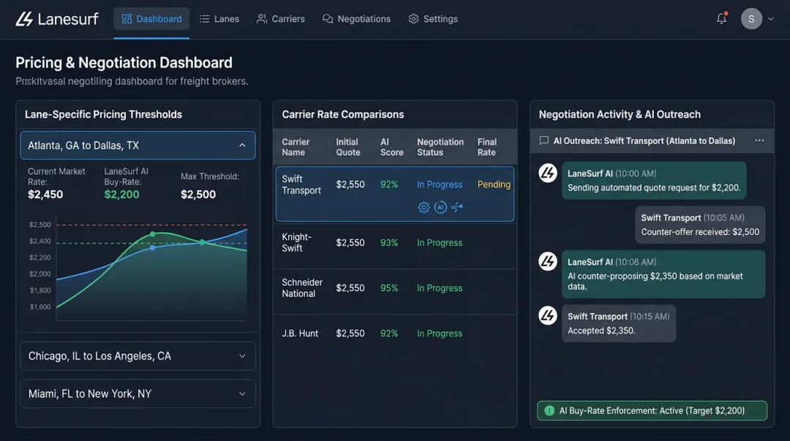Click the AI Outreach: Swift Transport thread title
Screen dimensions: 790x441
[644, 140]
